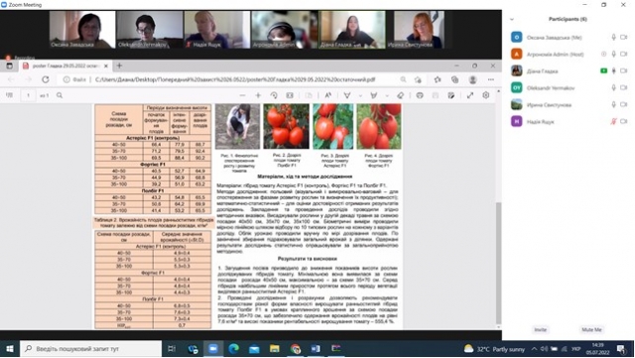Open the Windows Start menu
Screen dimensions: 635x358
point(9,349)
